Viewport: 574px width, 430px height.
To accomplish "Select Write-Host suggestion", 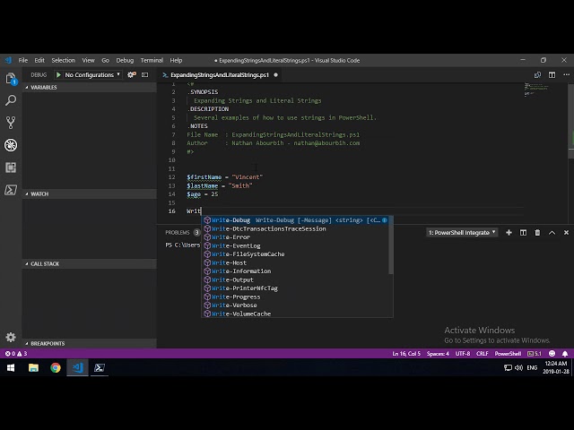I will click(297, 262).
